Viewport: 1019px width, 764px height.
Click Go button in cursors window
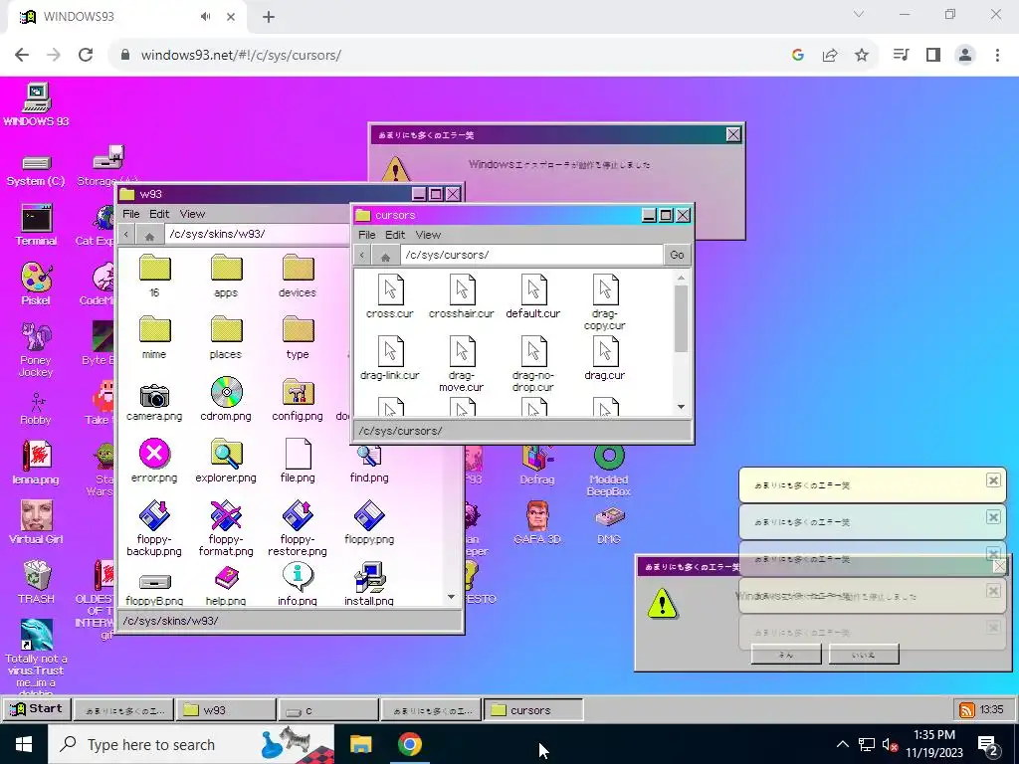677,255
